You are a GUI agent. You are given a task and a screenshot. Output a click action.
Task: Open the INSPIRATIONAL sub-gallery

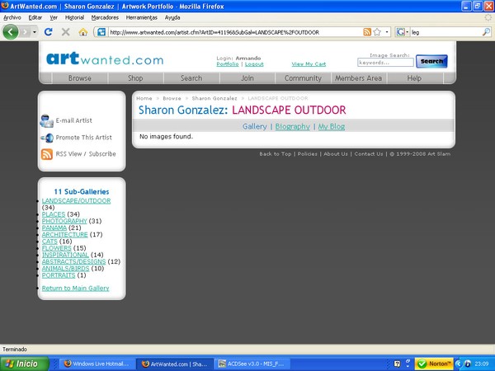(65, 255)
